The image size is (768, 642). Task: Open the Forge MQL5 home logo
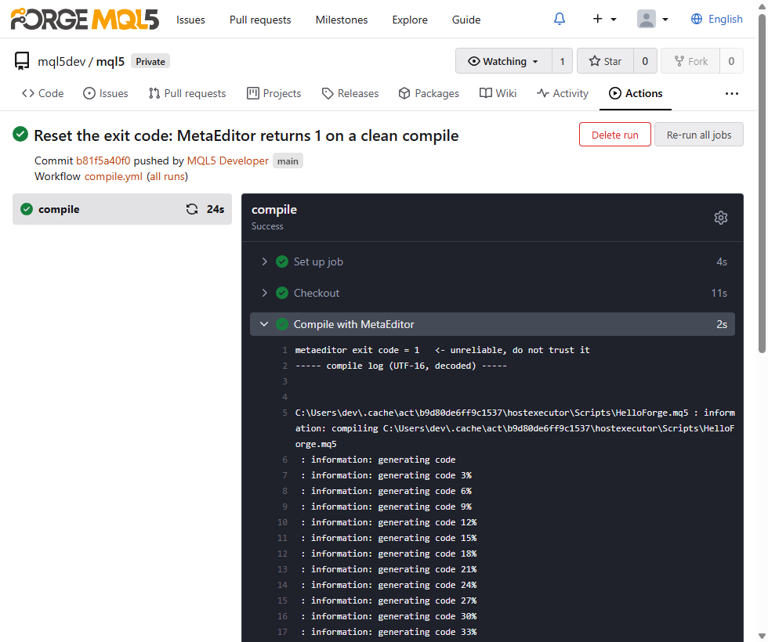[85, 19]
